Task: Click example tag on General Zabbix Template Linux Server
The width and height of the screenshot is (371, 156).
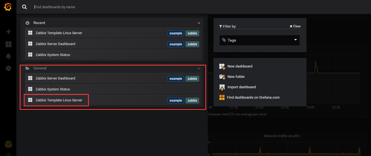Action: click(176, 101)
